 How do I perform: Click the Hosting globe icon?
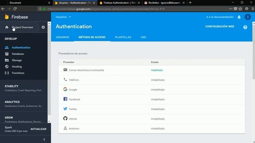click(7, 66)
